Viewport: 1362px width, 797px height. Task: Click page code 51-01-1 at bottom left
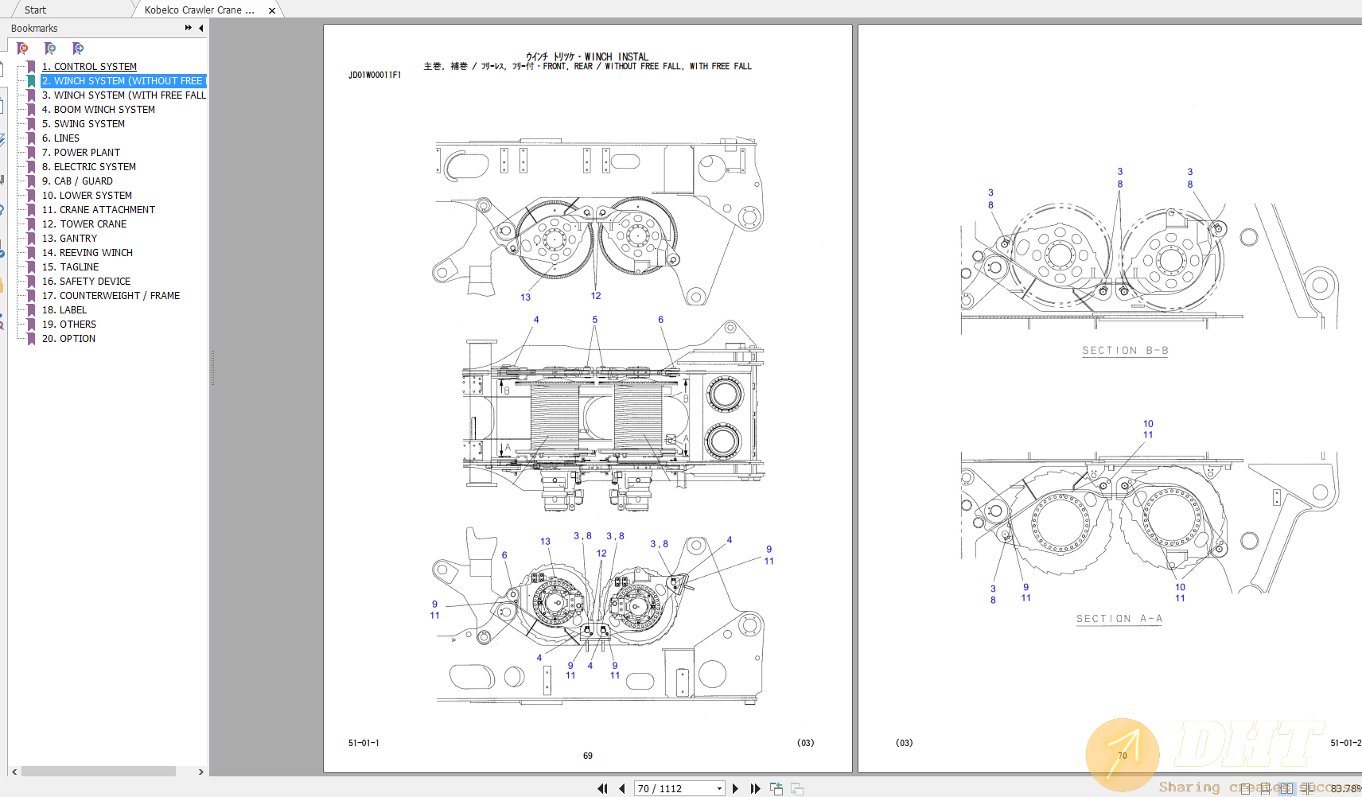(x=364, y=743)
